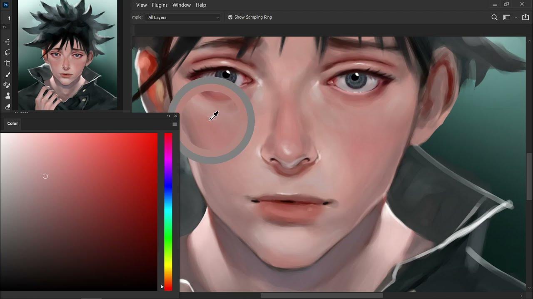Screen dimensions: 533x299
Task: Select the Lasso tool
Action: 7,53
